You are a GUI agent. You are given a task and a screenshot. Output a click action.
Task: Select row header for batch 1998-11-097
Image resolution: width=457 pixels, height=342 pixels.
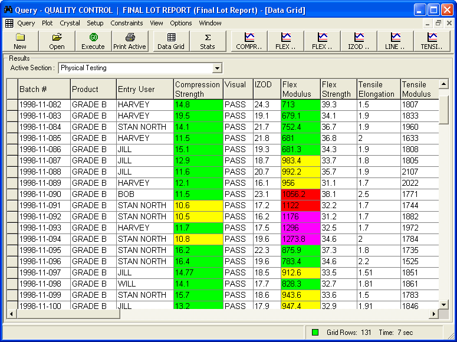[12, 273]
